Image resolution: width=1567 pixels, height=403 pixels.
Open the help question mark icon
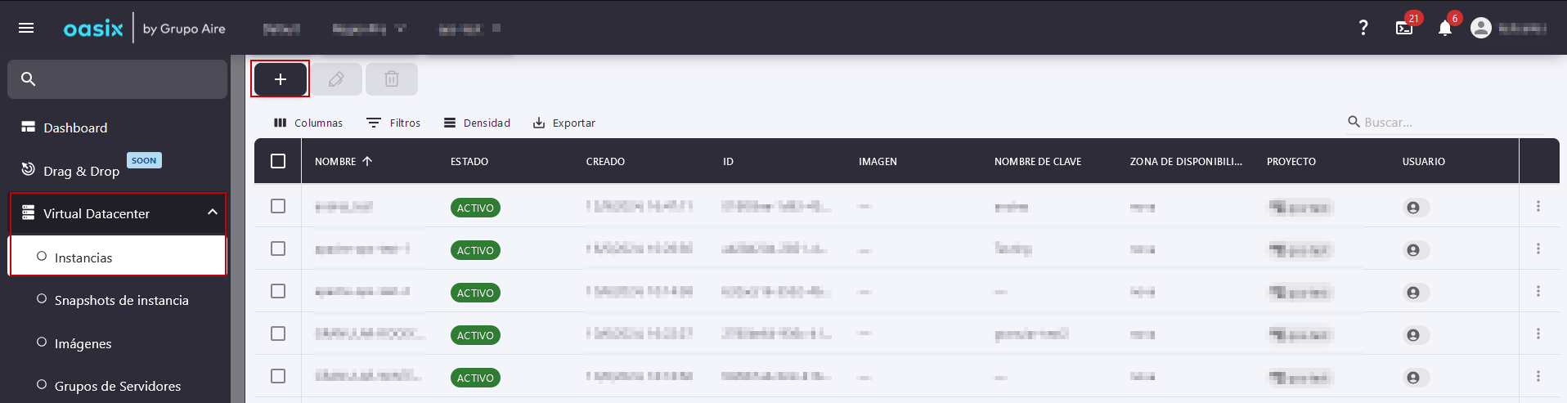1363,28
